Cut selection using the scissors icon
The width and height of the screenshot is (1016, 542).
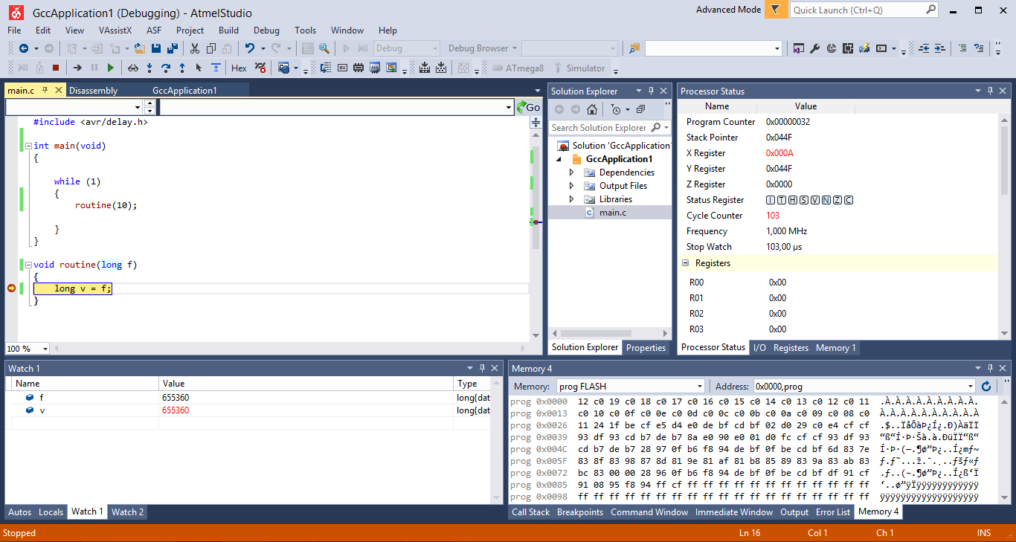(195, 48)
